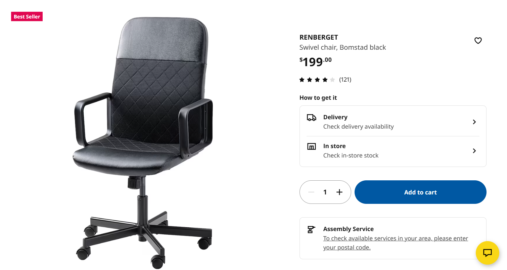Check in-store stock row

pyautogui.click(x=393, y=151)
